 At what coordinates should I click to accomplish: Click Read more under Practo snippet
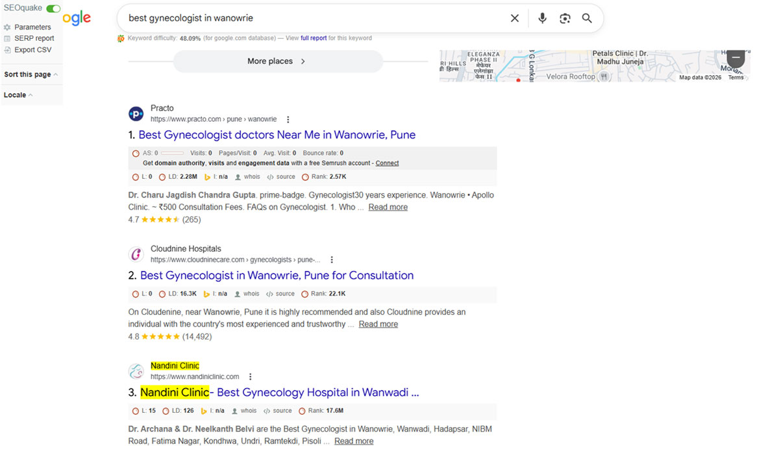click(x=388, y=207)
